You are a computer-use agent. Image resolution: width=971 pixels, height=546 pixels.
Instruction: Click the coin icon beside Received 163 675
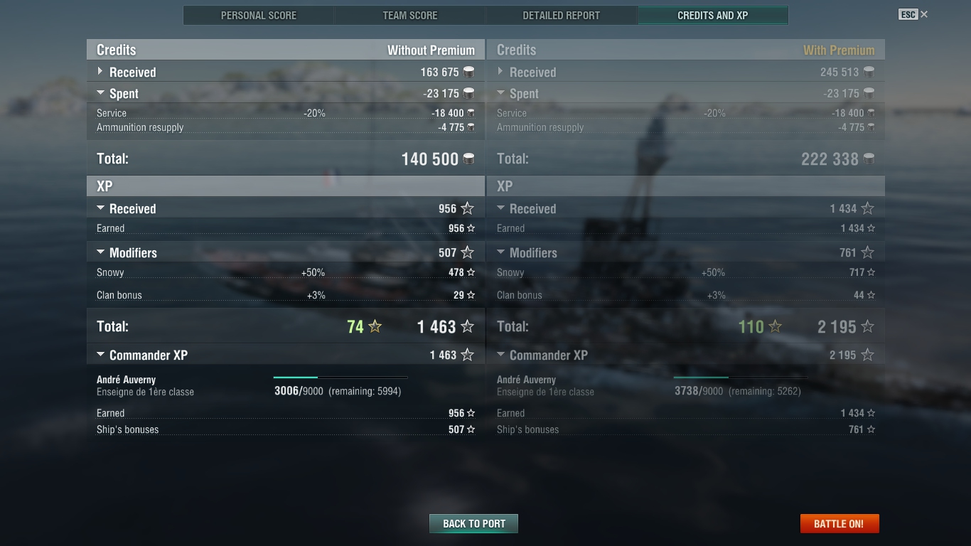[468, 72]
